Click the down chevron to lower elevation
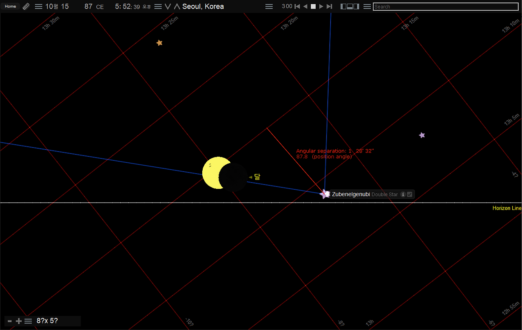522x330 pixels. click(168, 7)
